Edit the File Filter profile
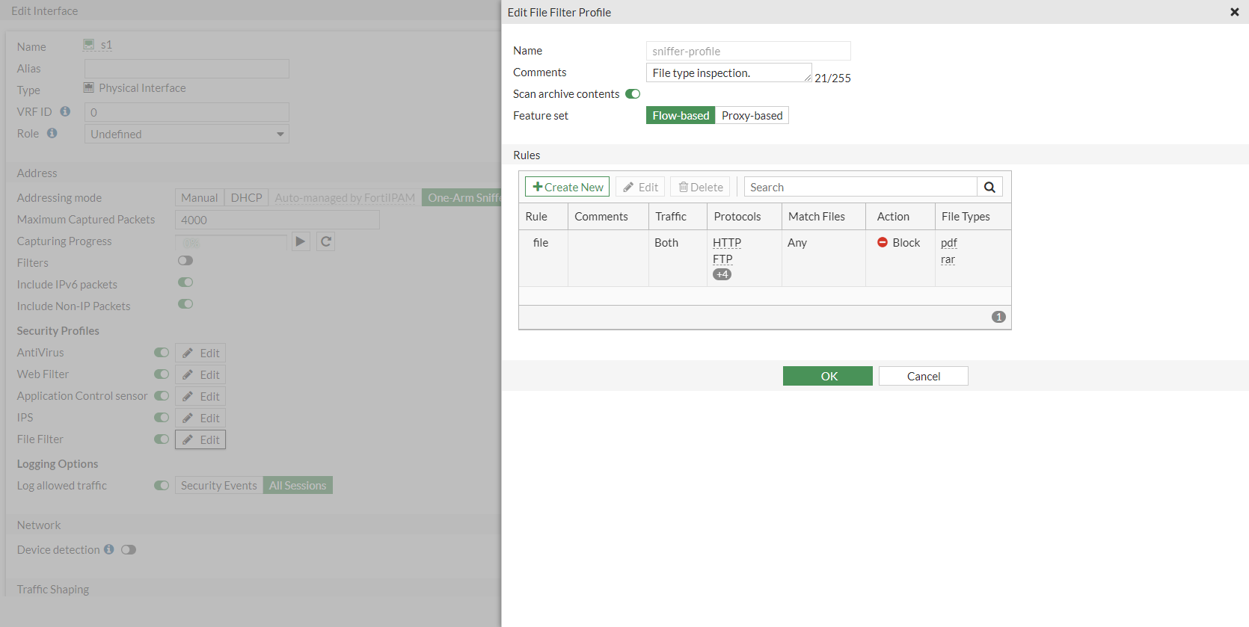Screen dimensions: 1249x627 coord(200,439)
